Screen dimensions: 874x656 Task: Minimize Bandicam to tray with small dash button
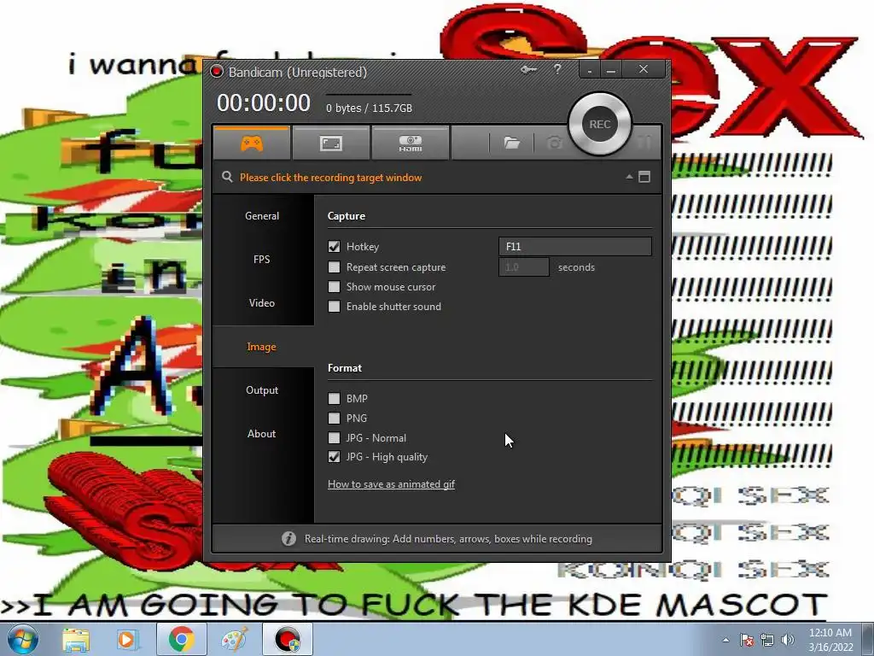tap(589, 70)
